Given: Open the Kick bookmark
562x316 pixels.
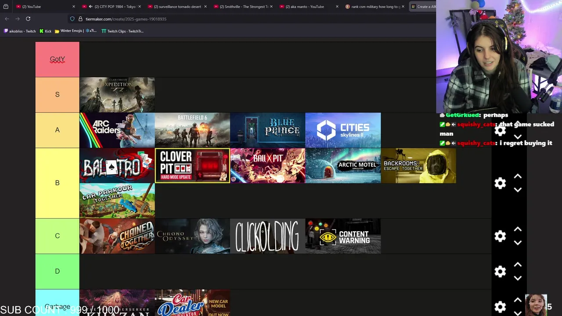Looking at the screenshot, I should click(45, 31).
